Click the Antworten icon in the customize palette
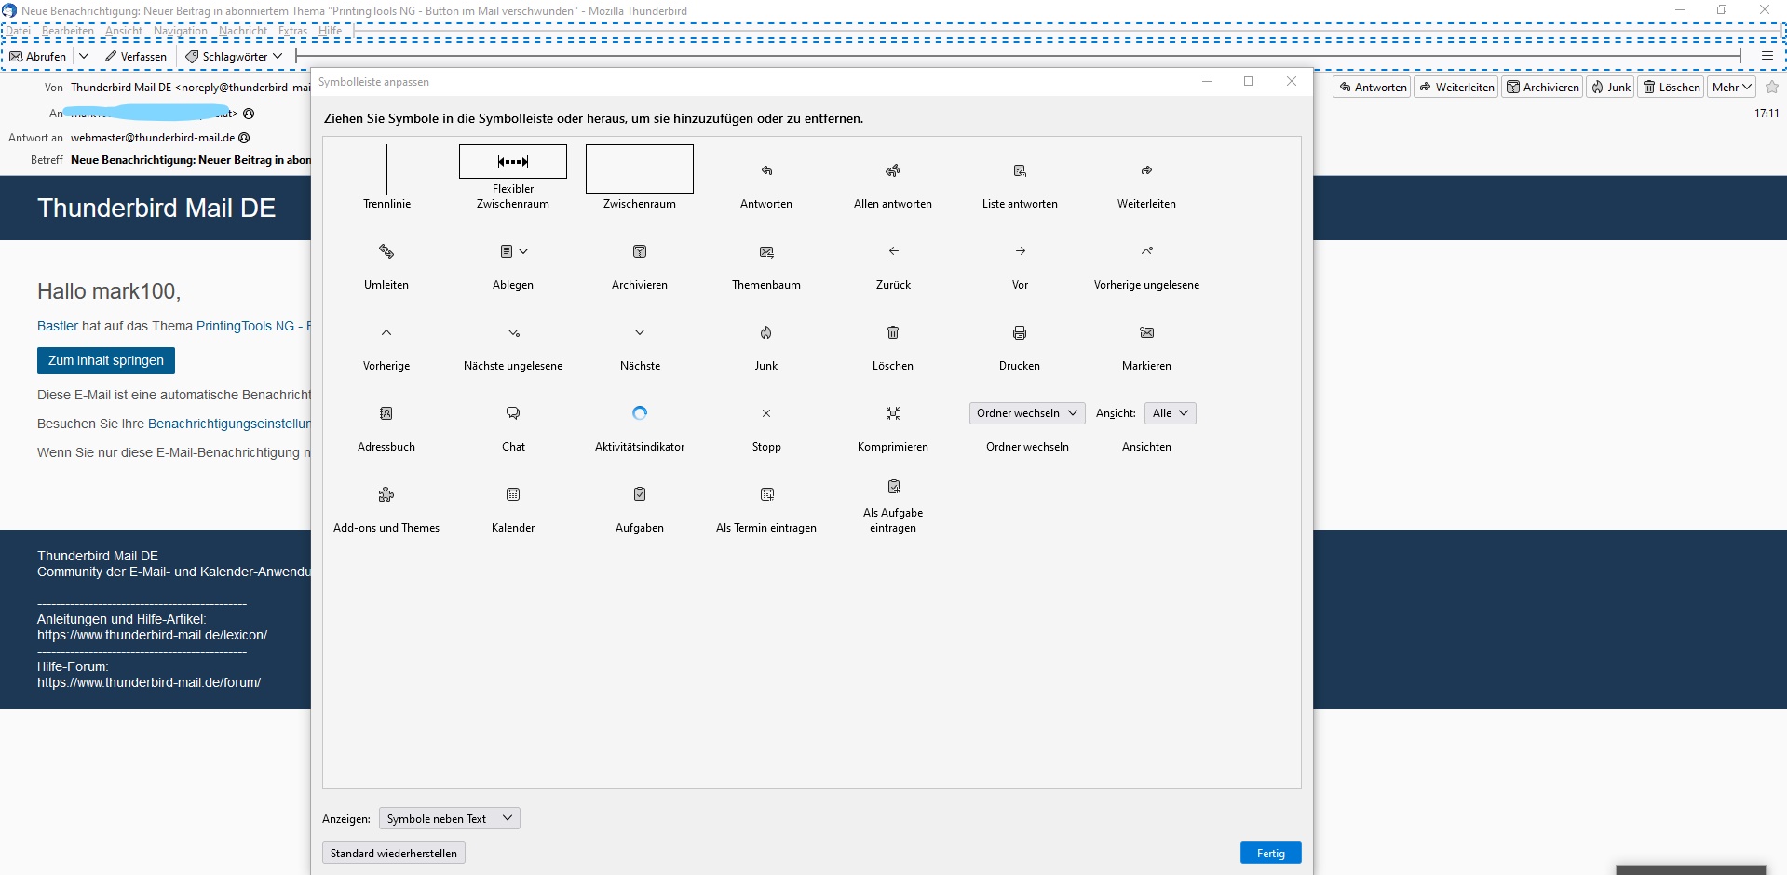Image resolution: width=1787 pixels, height=875 pixels. (766, 170)
